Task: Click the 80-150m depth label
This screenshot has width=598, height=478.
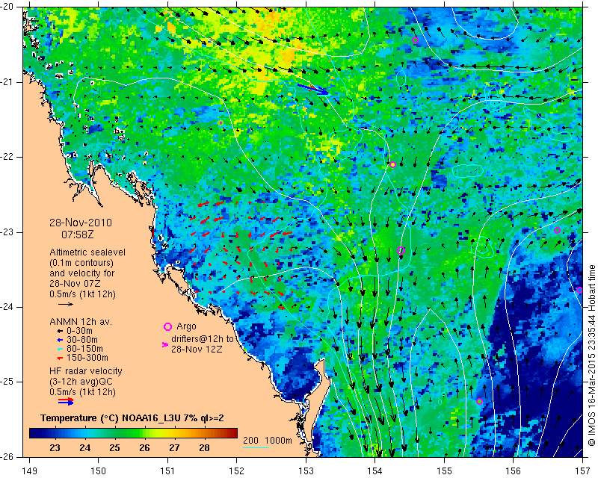Action: (x=84, y=349)
